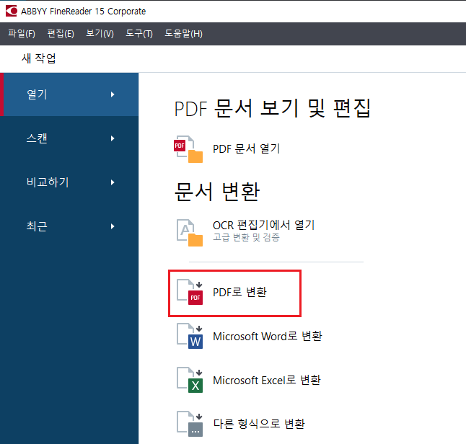Expand the 스캔 arrow in sidebar
Image resolution: width=466 pixels, height=444 pixels.
tap(113, 138)
